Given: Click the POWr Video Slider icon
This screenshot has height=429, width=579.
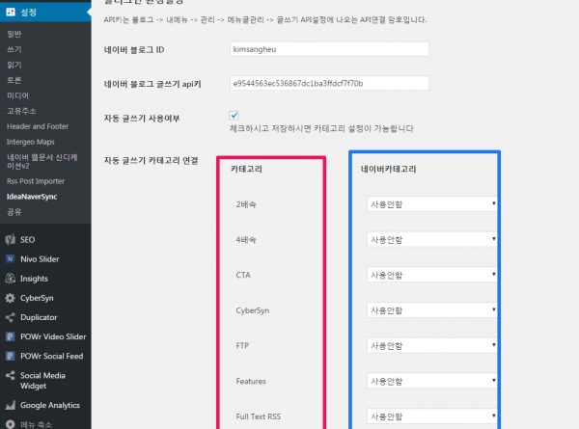Looking at the screenshot, I should 11,336.
